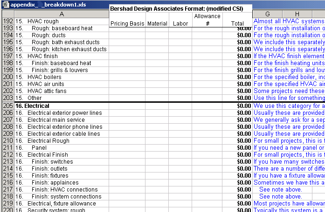This screenshot has height=212, width=325.
Task: Select column H header
Action: 297,14
